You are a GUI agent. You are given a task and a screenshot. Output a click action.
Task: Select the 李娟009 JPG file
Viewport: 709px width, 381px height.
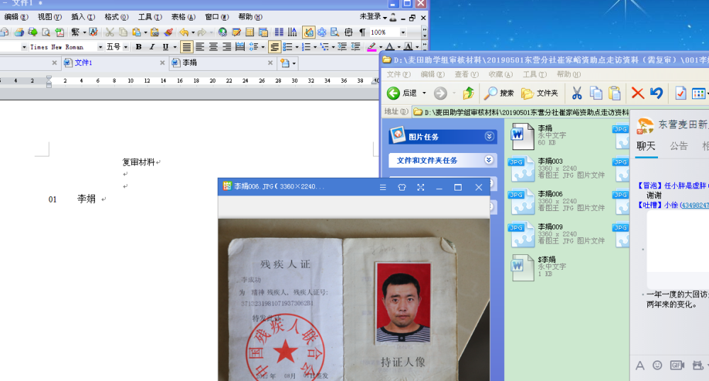point(556,234)
